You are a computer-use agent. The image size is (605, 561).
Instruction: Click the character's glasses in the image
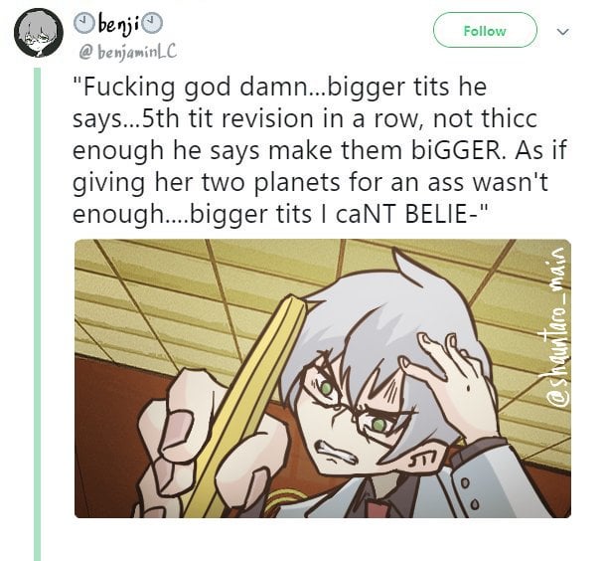(x=349, y=396)
